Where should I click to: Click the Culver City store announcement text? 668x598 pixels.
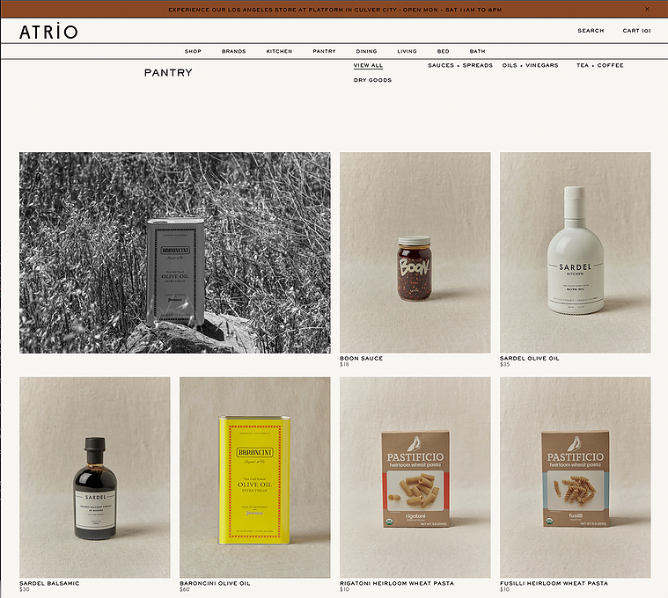click(334, 10)
